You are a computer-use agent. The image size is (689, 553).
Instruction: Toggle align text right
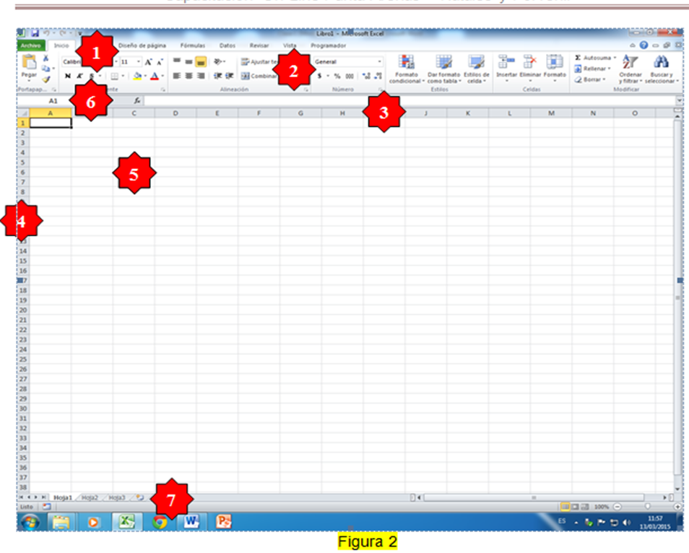201,76
